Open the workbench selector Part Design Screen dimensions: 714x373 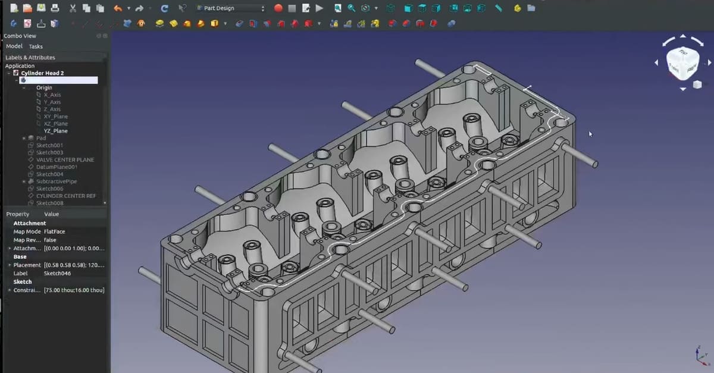coord(230,8)
